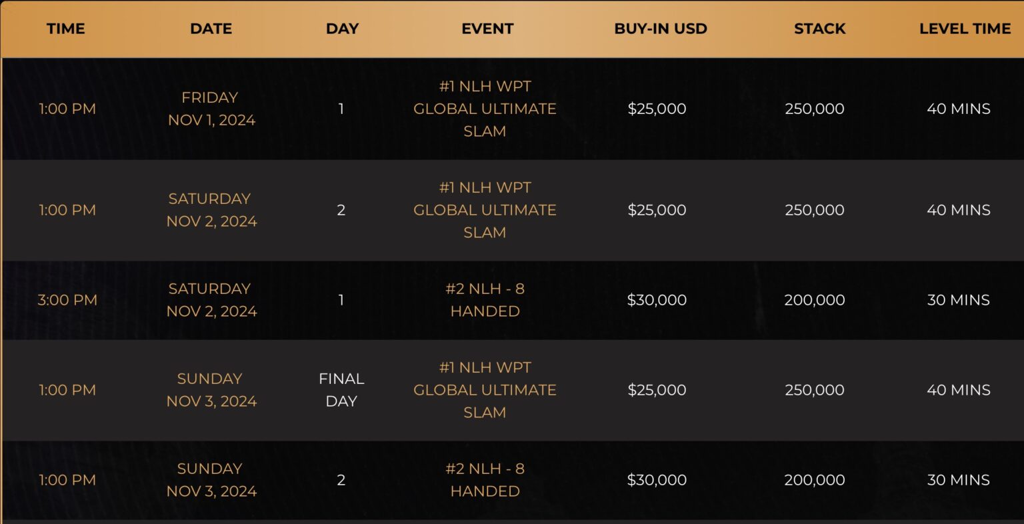
Task: Select Sunday Nov 3, 2024 final day date
Action: coord(211,390)
